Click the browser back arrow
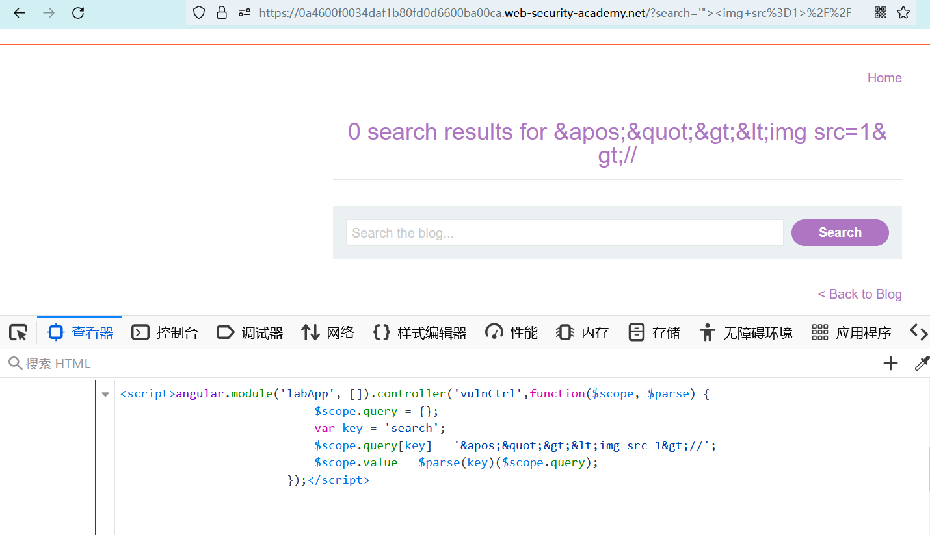The image size is (930, 535). (x=20, y=12)
